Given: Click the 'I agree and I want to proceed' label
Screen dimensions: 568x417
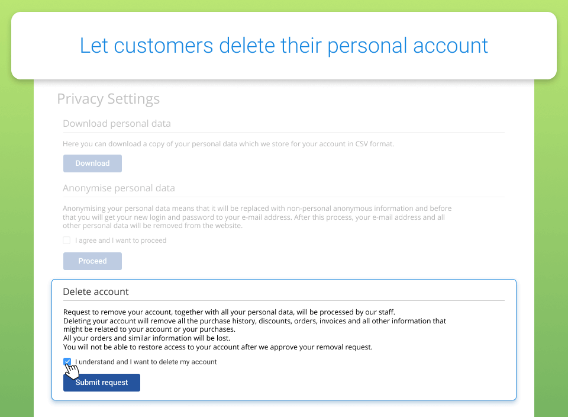Looking at the screenshot, I should tap(121, 240).
